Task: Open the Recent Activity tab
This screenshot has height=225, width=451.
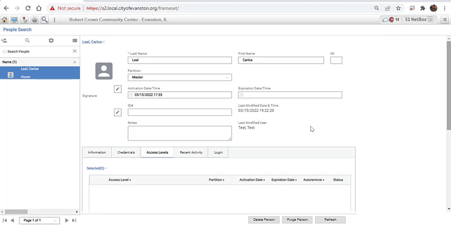Action: pyautogui.click(x=191, y=152)
